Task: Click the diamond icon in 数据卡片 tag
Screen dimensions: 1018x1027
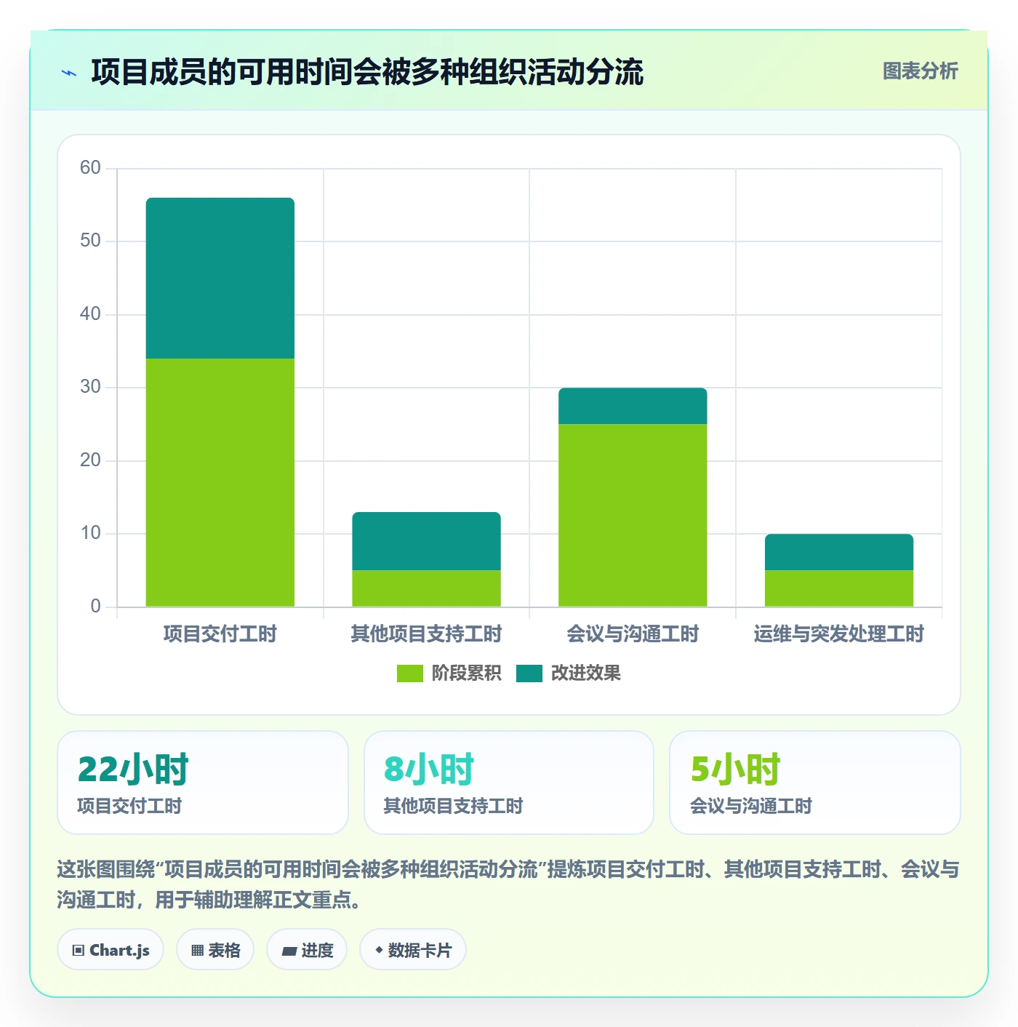Action: point(379,950)
